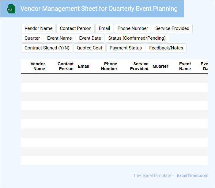Viewport: 215px width, 188px height.
Task: Click the Email tag button
Action: tap(104, 28)
